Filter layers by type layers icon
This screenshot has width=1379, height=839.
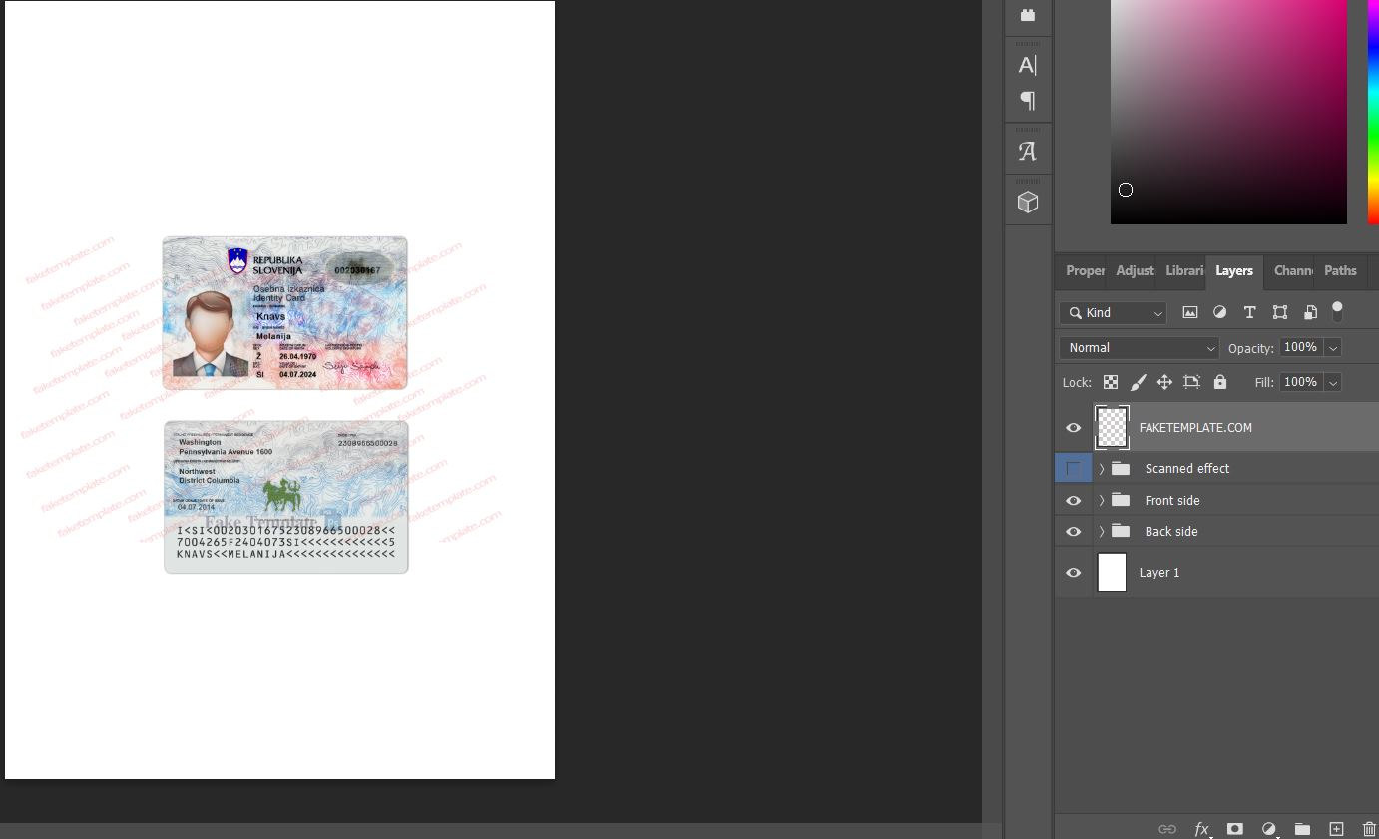point(1249,312)
